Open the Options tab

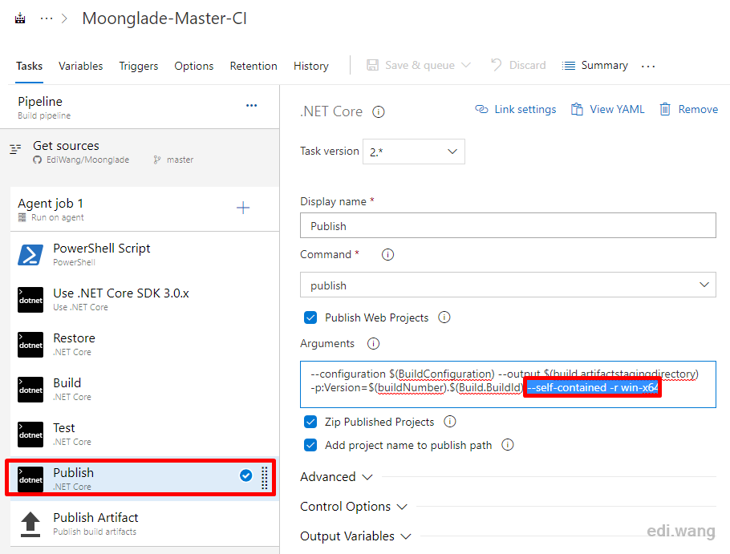click(194, 66)
